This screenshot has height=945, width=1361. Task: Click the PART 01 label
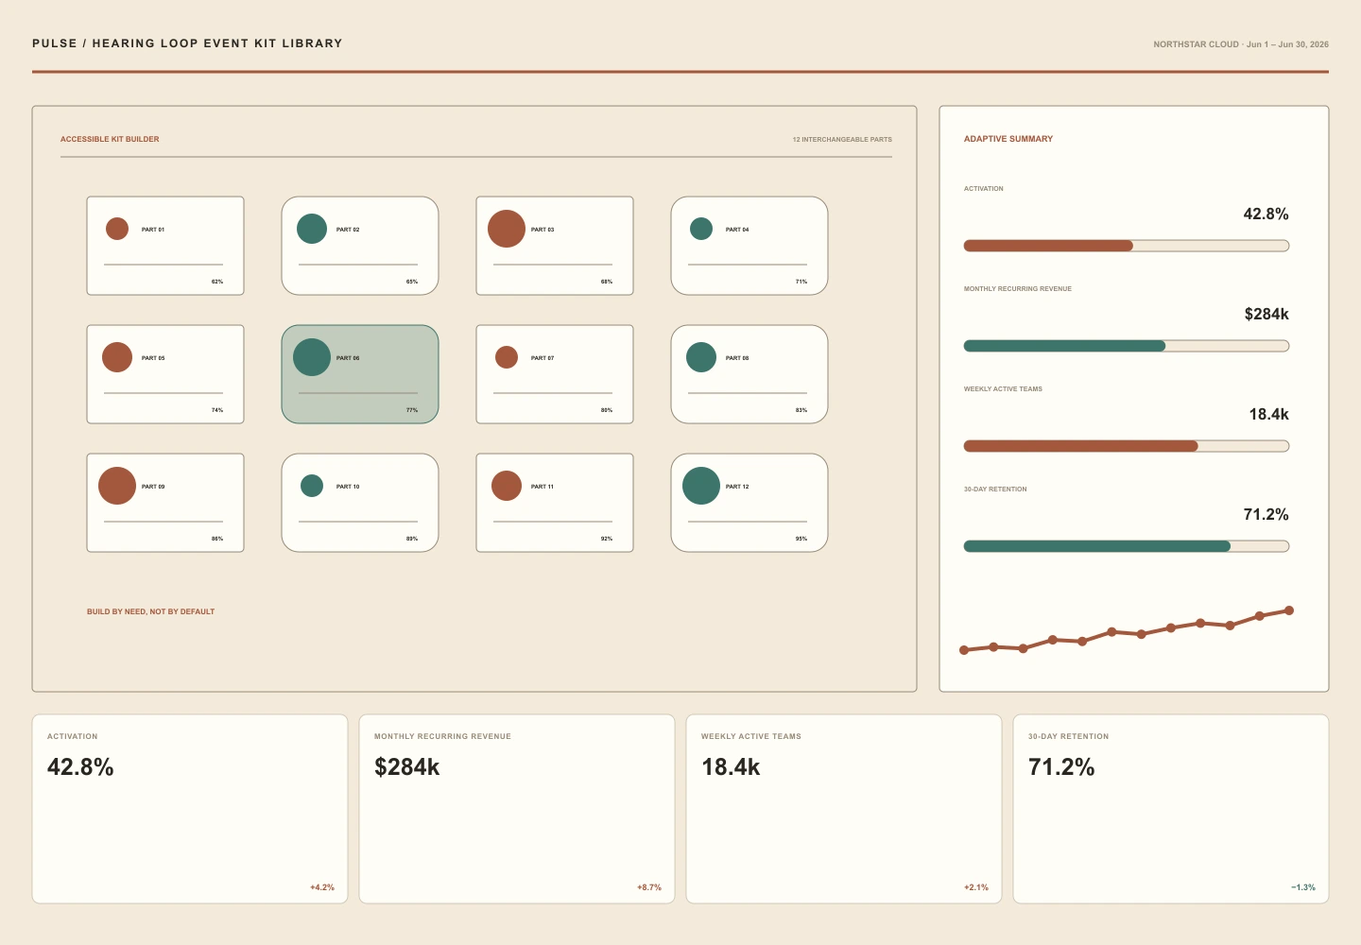[x=153, y=230]
